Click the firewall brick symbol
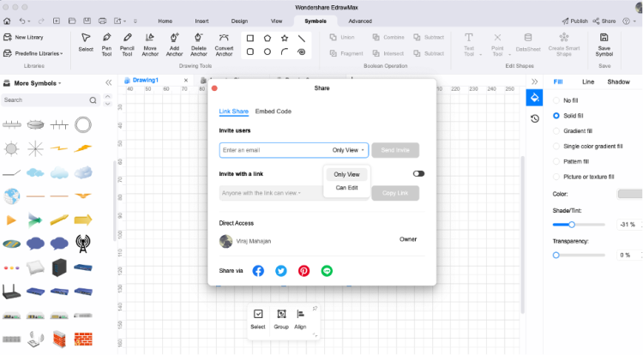643x355 pixels. coord(83,340)
